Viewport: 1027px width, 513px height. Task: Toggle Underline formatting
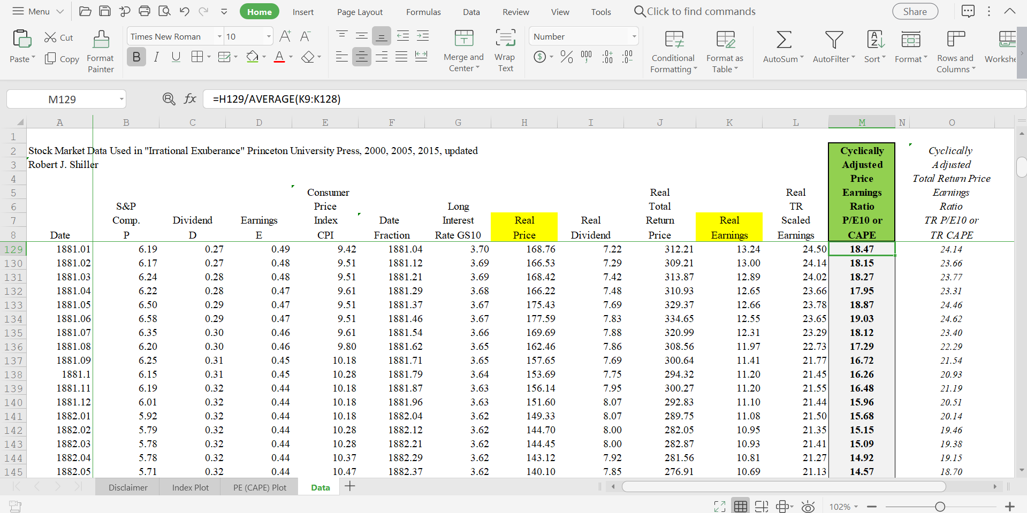(176, 57)
